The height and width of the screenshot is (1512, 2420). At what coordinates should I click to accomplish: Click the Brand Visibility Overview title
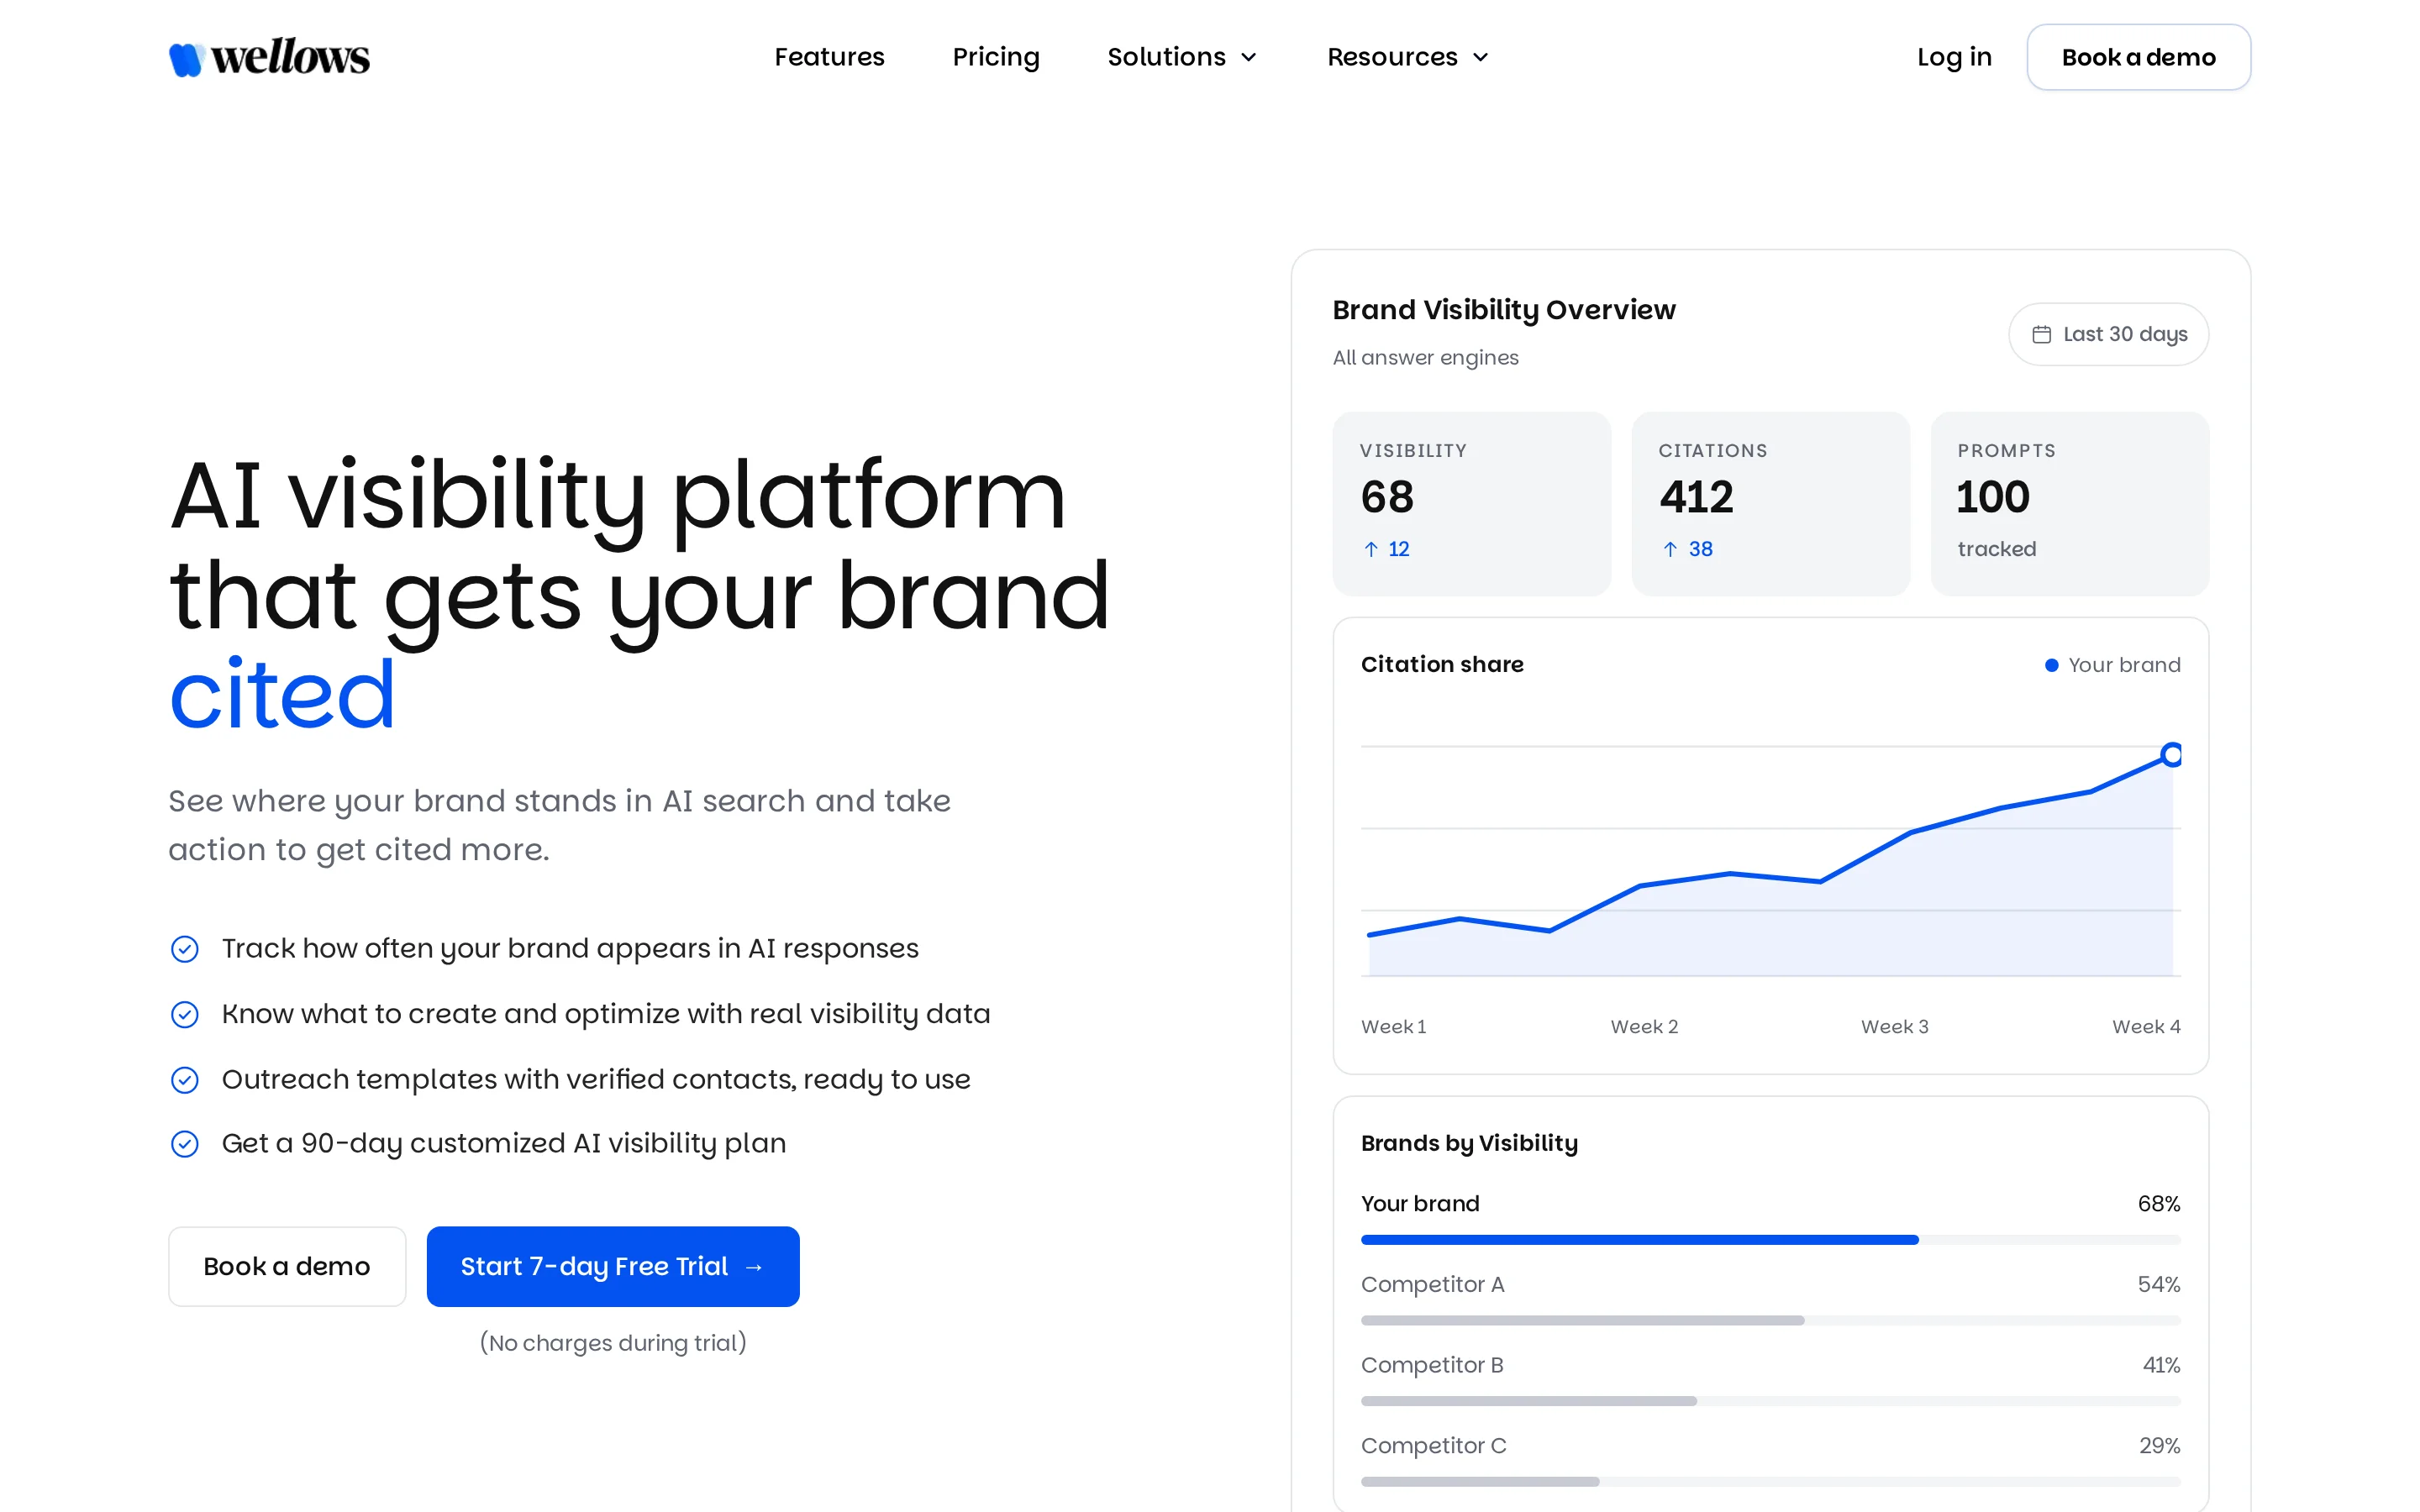1504,310
